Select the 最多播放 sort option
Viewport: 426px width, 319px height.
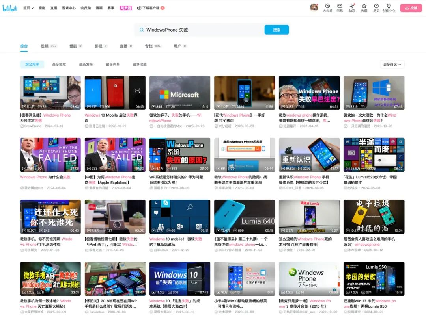[x=59, y=64]
